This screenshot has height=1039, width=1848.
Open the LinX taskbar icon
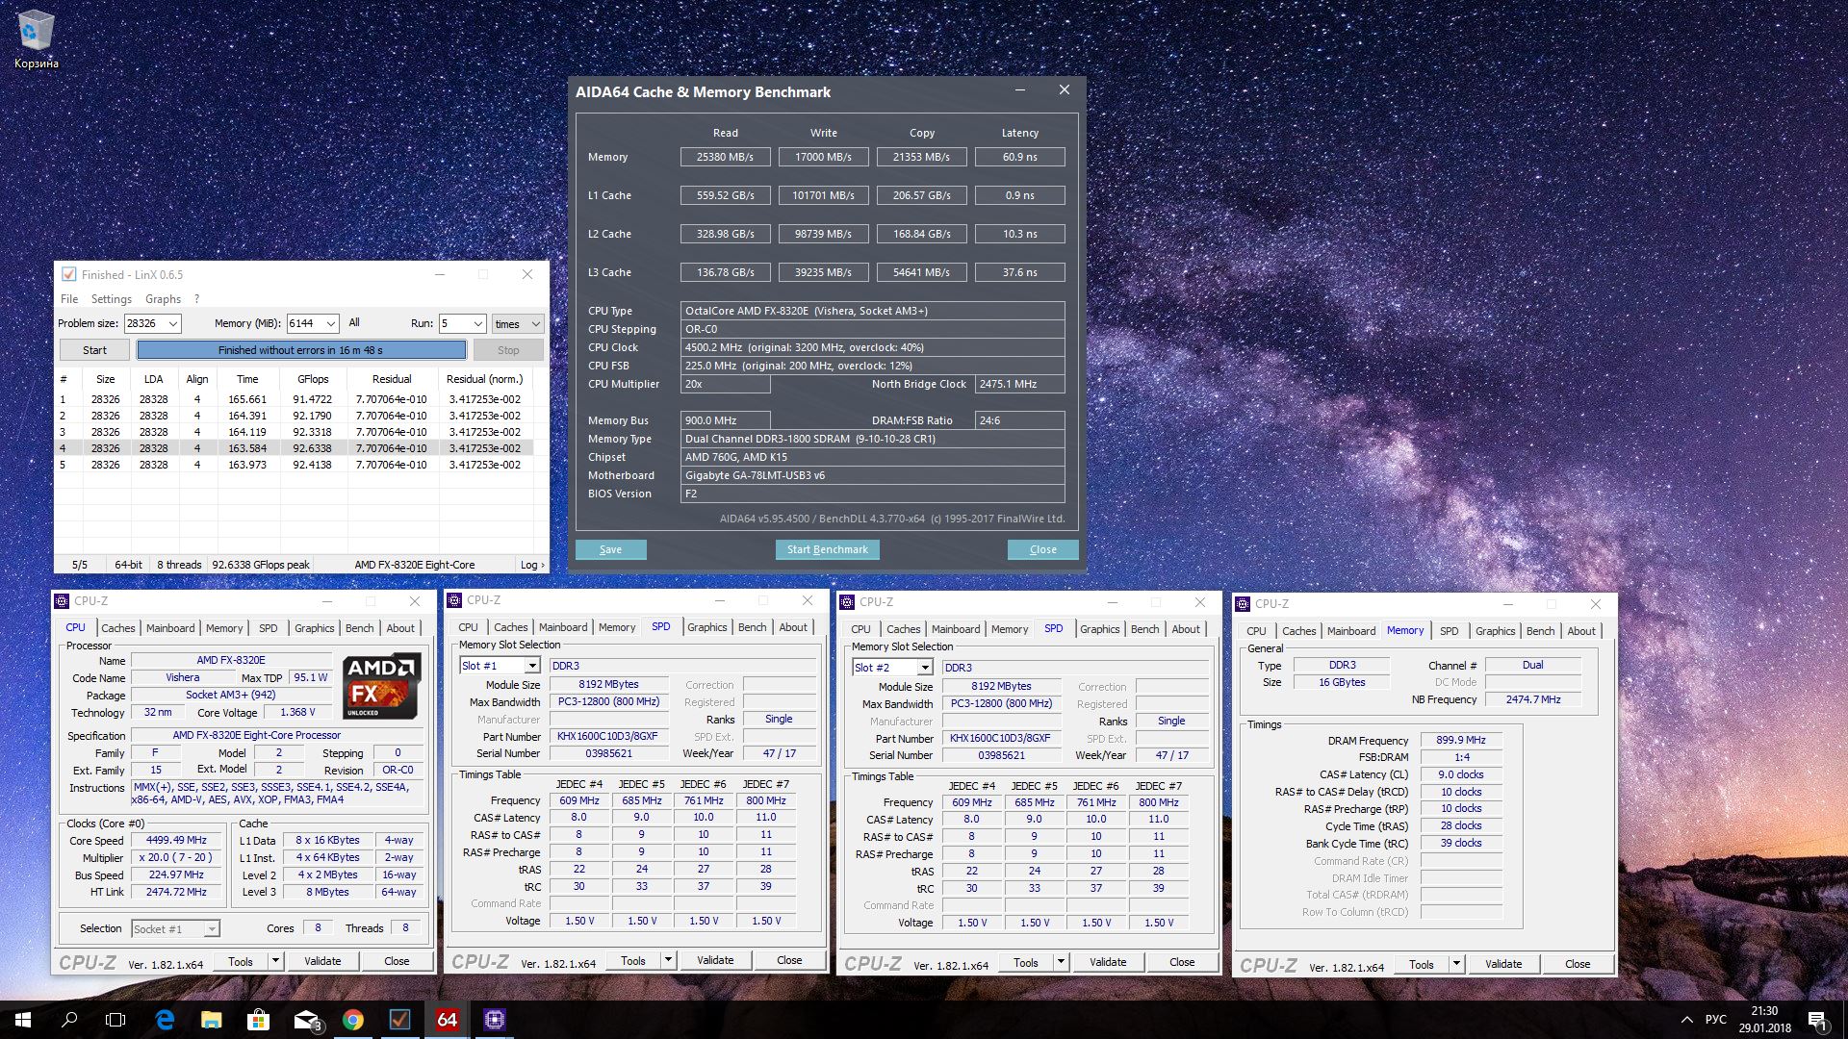coord(399,1020)
